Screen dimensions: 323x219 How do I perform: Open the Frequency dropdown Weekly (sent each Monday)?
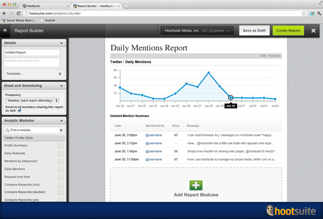pyautogui.click(x=32, y=101)
